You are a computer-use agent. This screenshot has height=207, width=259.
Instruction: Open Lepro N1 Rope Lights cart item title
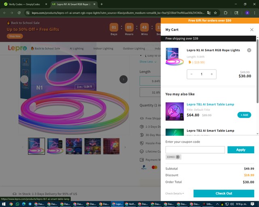coord(213,50)
